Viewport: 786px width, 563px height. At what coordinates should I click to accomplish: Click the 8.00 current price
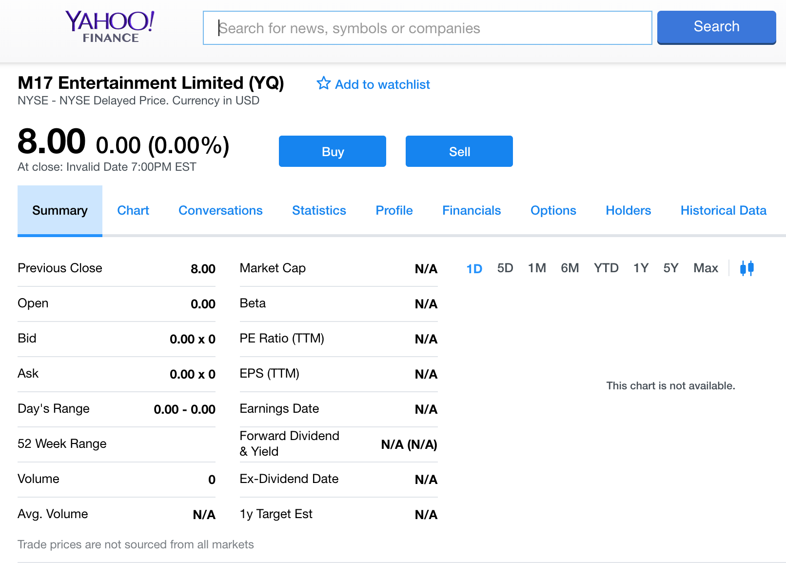tap(52, 141)
